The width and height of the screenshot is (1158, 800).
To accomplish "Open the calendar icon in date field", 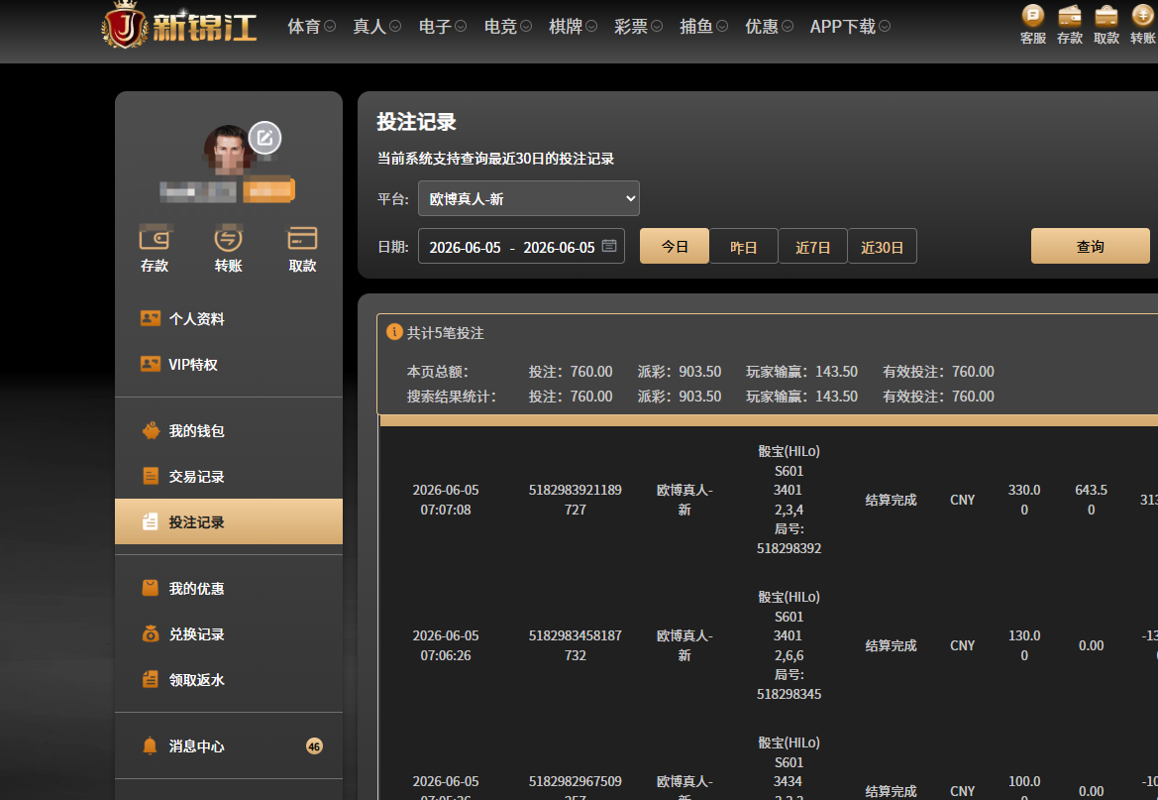I will (608, 246).
